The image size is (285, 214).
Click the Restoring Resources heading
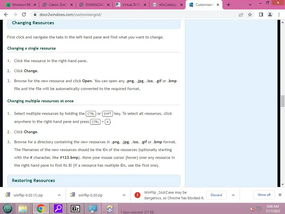coord(33,181)
